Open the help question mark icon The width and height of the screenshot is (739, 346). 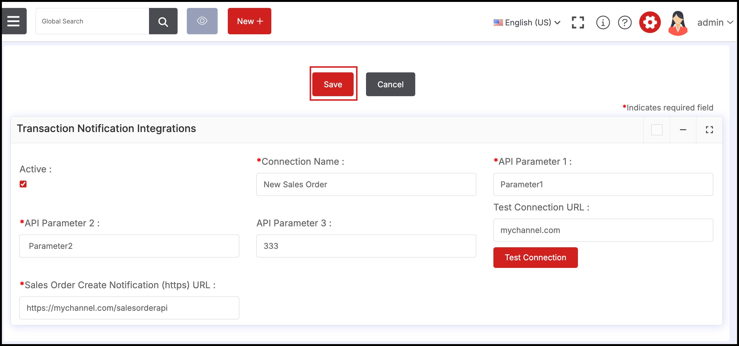tap(625, 23)
